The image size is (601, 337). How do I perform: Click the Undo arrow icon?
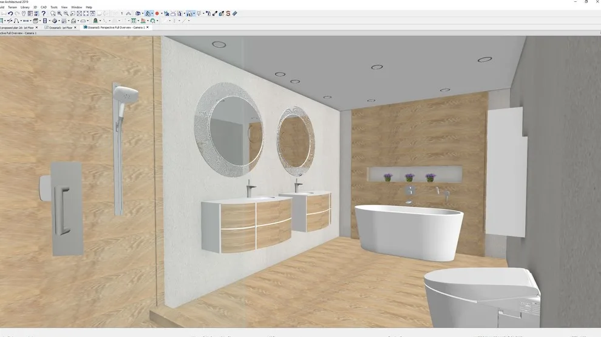[x=10, y=13]
